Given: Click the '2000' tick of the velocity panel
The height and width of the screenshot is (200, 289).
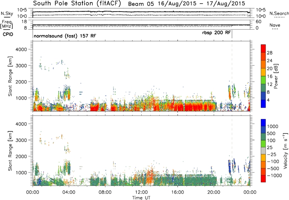Looking at the screenshot, I should point(21,156).
